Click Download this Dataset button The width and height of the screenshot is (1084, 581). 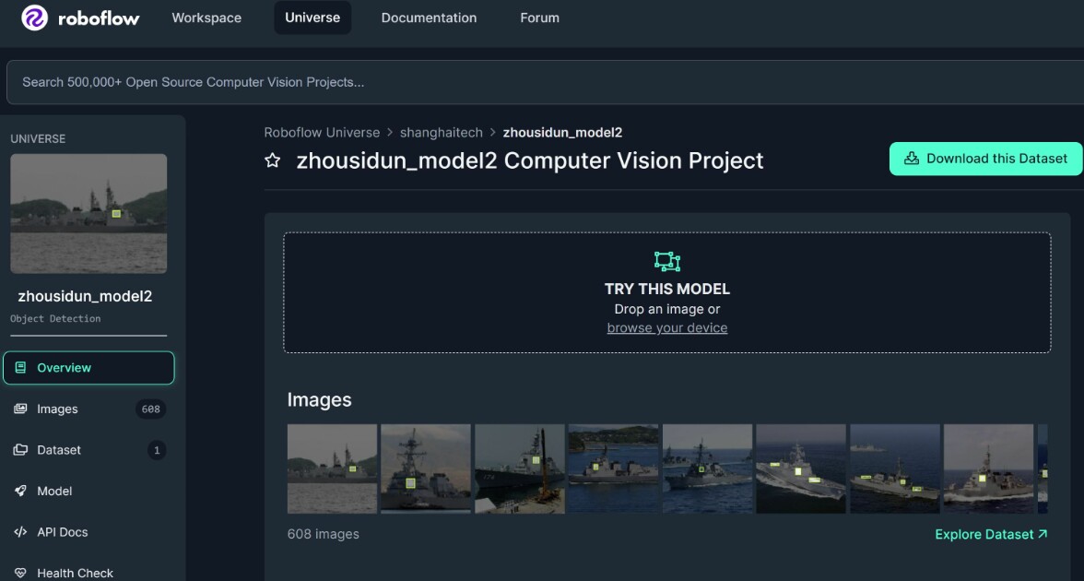point(986,159)
